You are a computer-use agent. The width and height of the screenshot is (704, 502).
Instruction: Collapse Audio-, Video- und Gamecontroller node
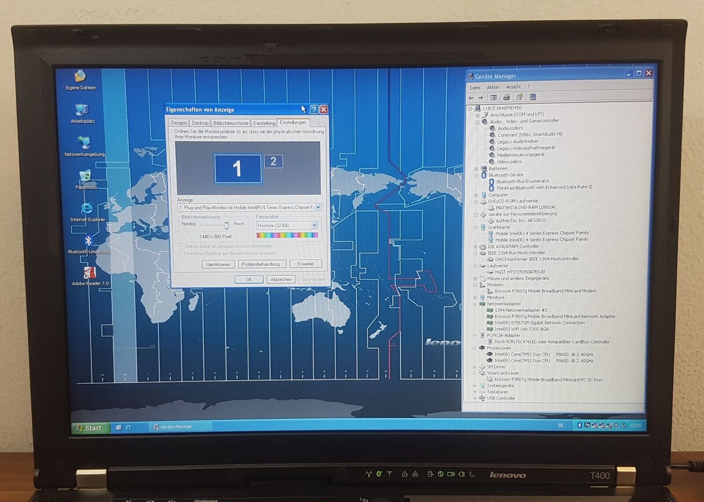[x=477, y=122]
